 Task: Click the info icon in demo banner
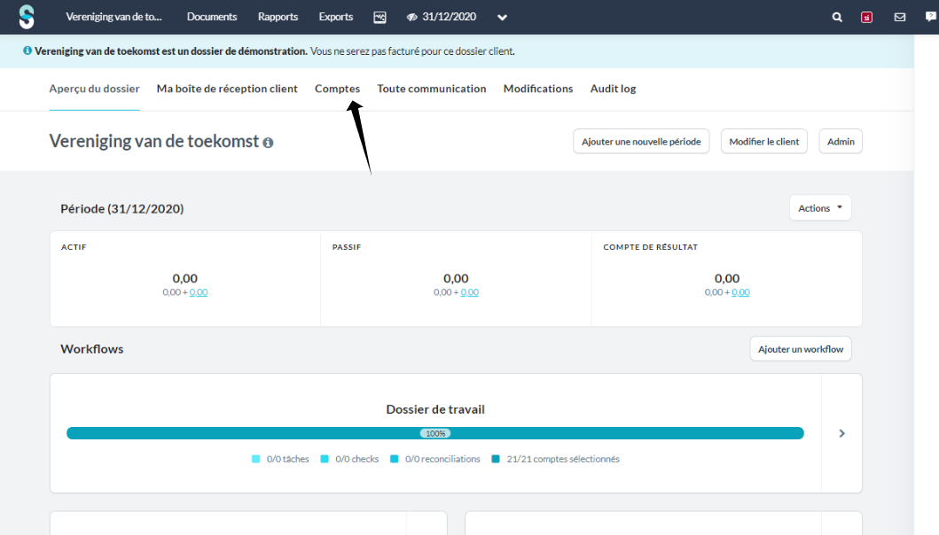[27, 50]
